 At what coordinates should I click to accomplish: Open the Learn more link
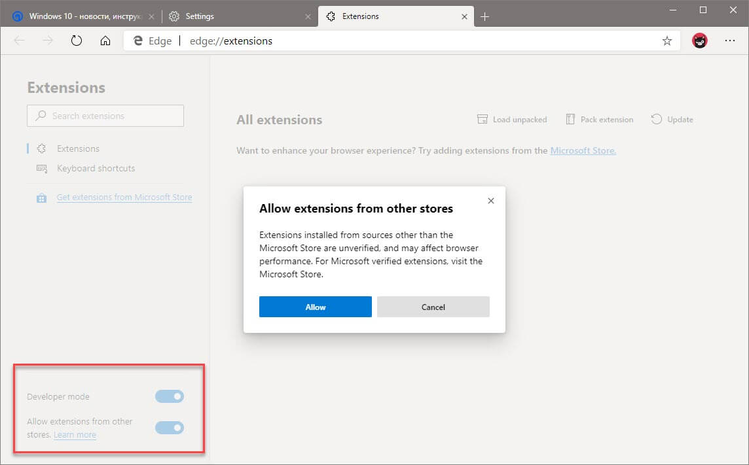75,434
